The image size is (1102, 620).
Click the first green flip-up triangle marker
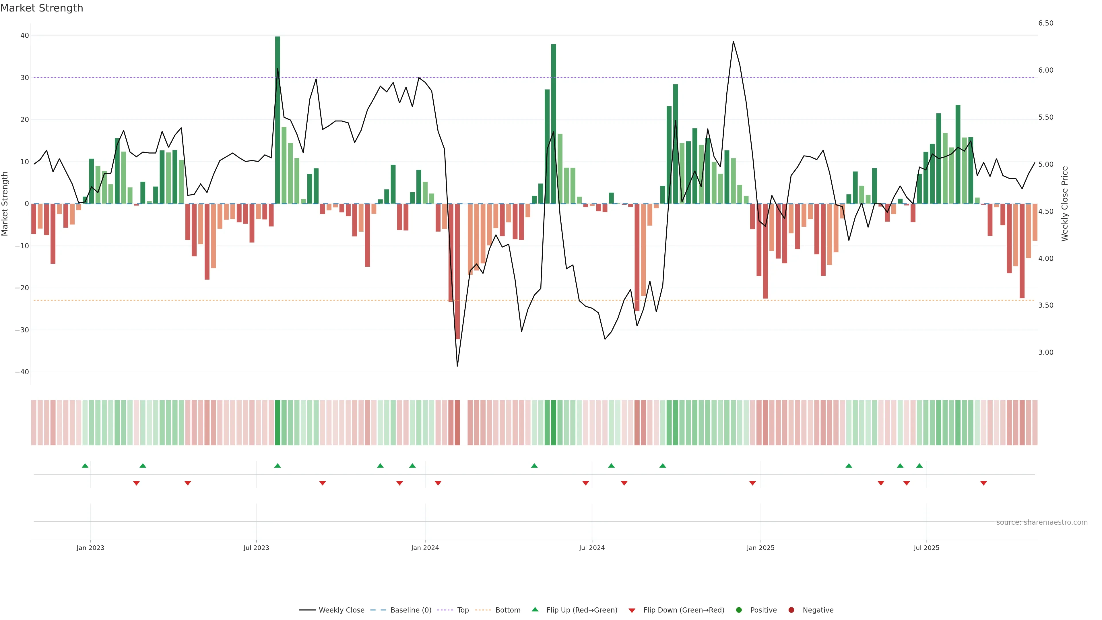pyautogui.click(x=85, y=466)
